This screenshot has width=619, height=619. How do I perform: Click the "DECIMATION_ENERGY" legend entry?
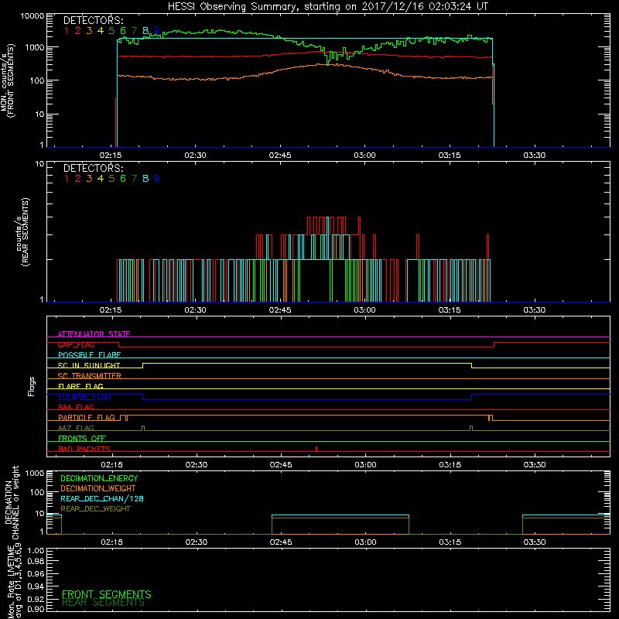click(99, 478)
